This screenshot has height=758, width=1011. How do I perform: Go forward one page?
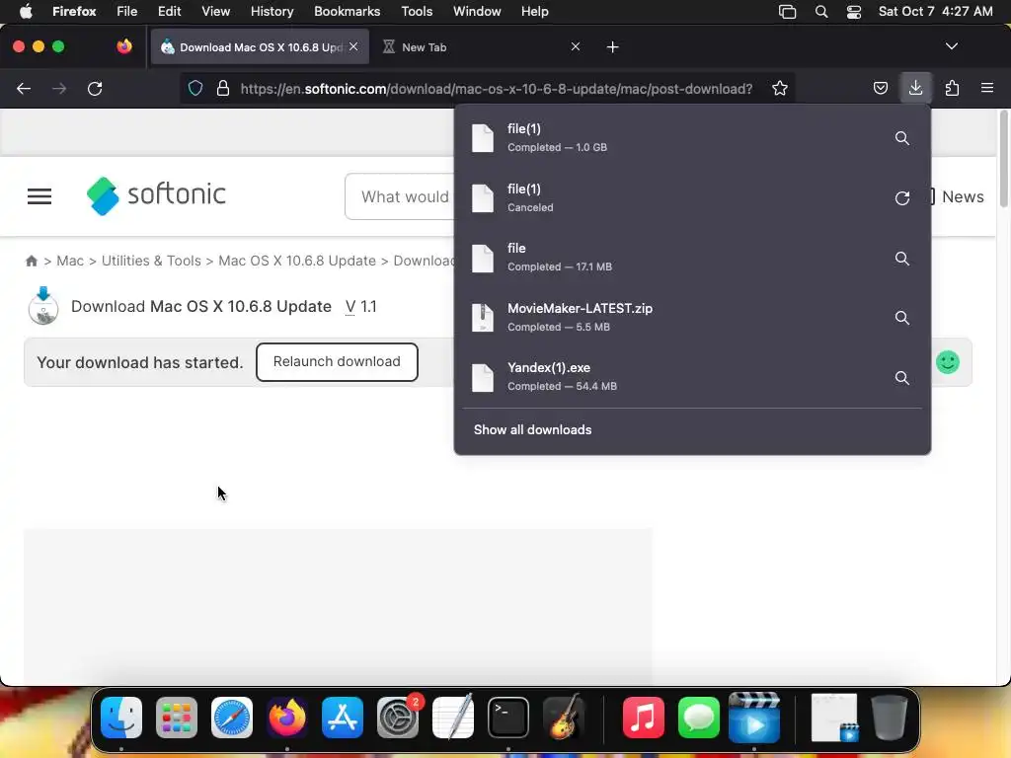pyautogui.click(x=59, y=88)
